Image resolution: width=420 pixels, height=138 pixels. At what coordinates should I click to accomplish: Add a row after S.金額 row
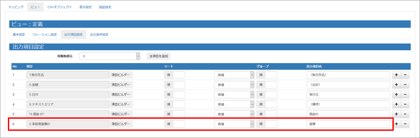point(396,85)
